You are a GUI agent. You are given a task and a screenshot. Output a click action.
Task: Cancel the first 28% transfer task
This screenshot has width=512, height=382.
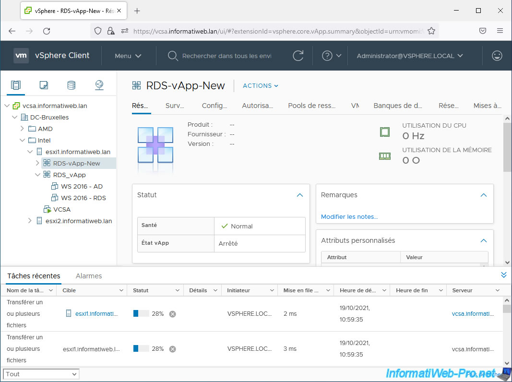coord(172,314)
